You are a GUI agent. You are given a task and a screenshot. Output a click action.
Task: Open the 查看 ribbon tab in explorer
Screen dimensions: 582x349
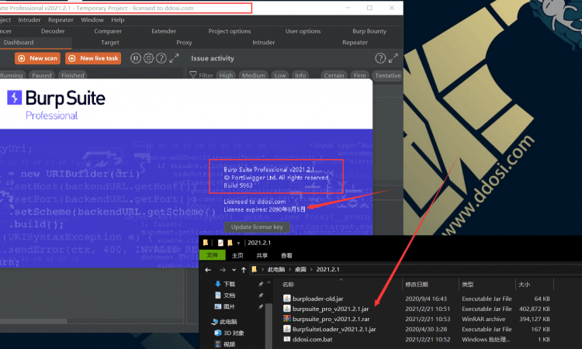point(286,255)
